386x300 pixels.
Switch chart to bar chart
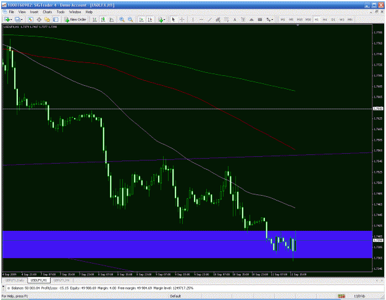coord(94,19)
